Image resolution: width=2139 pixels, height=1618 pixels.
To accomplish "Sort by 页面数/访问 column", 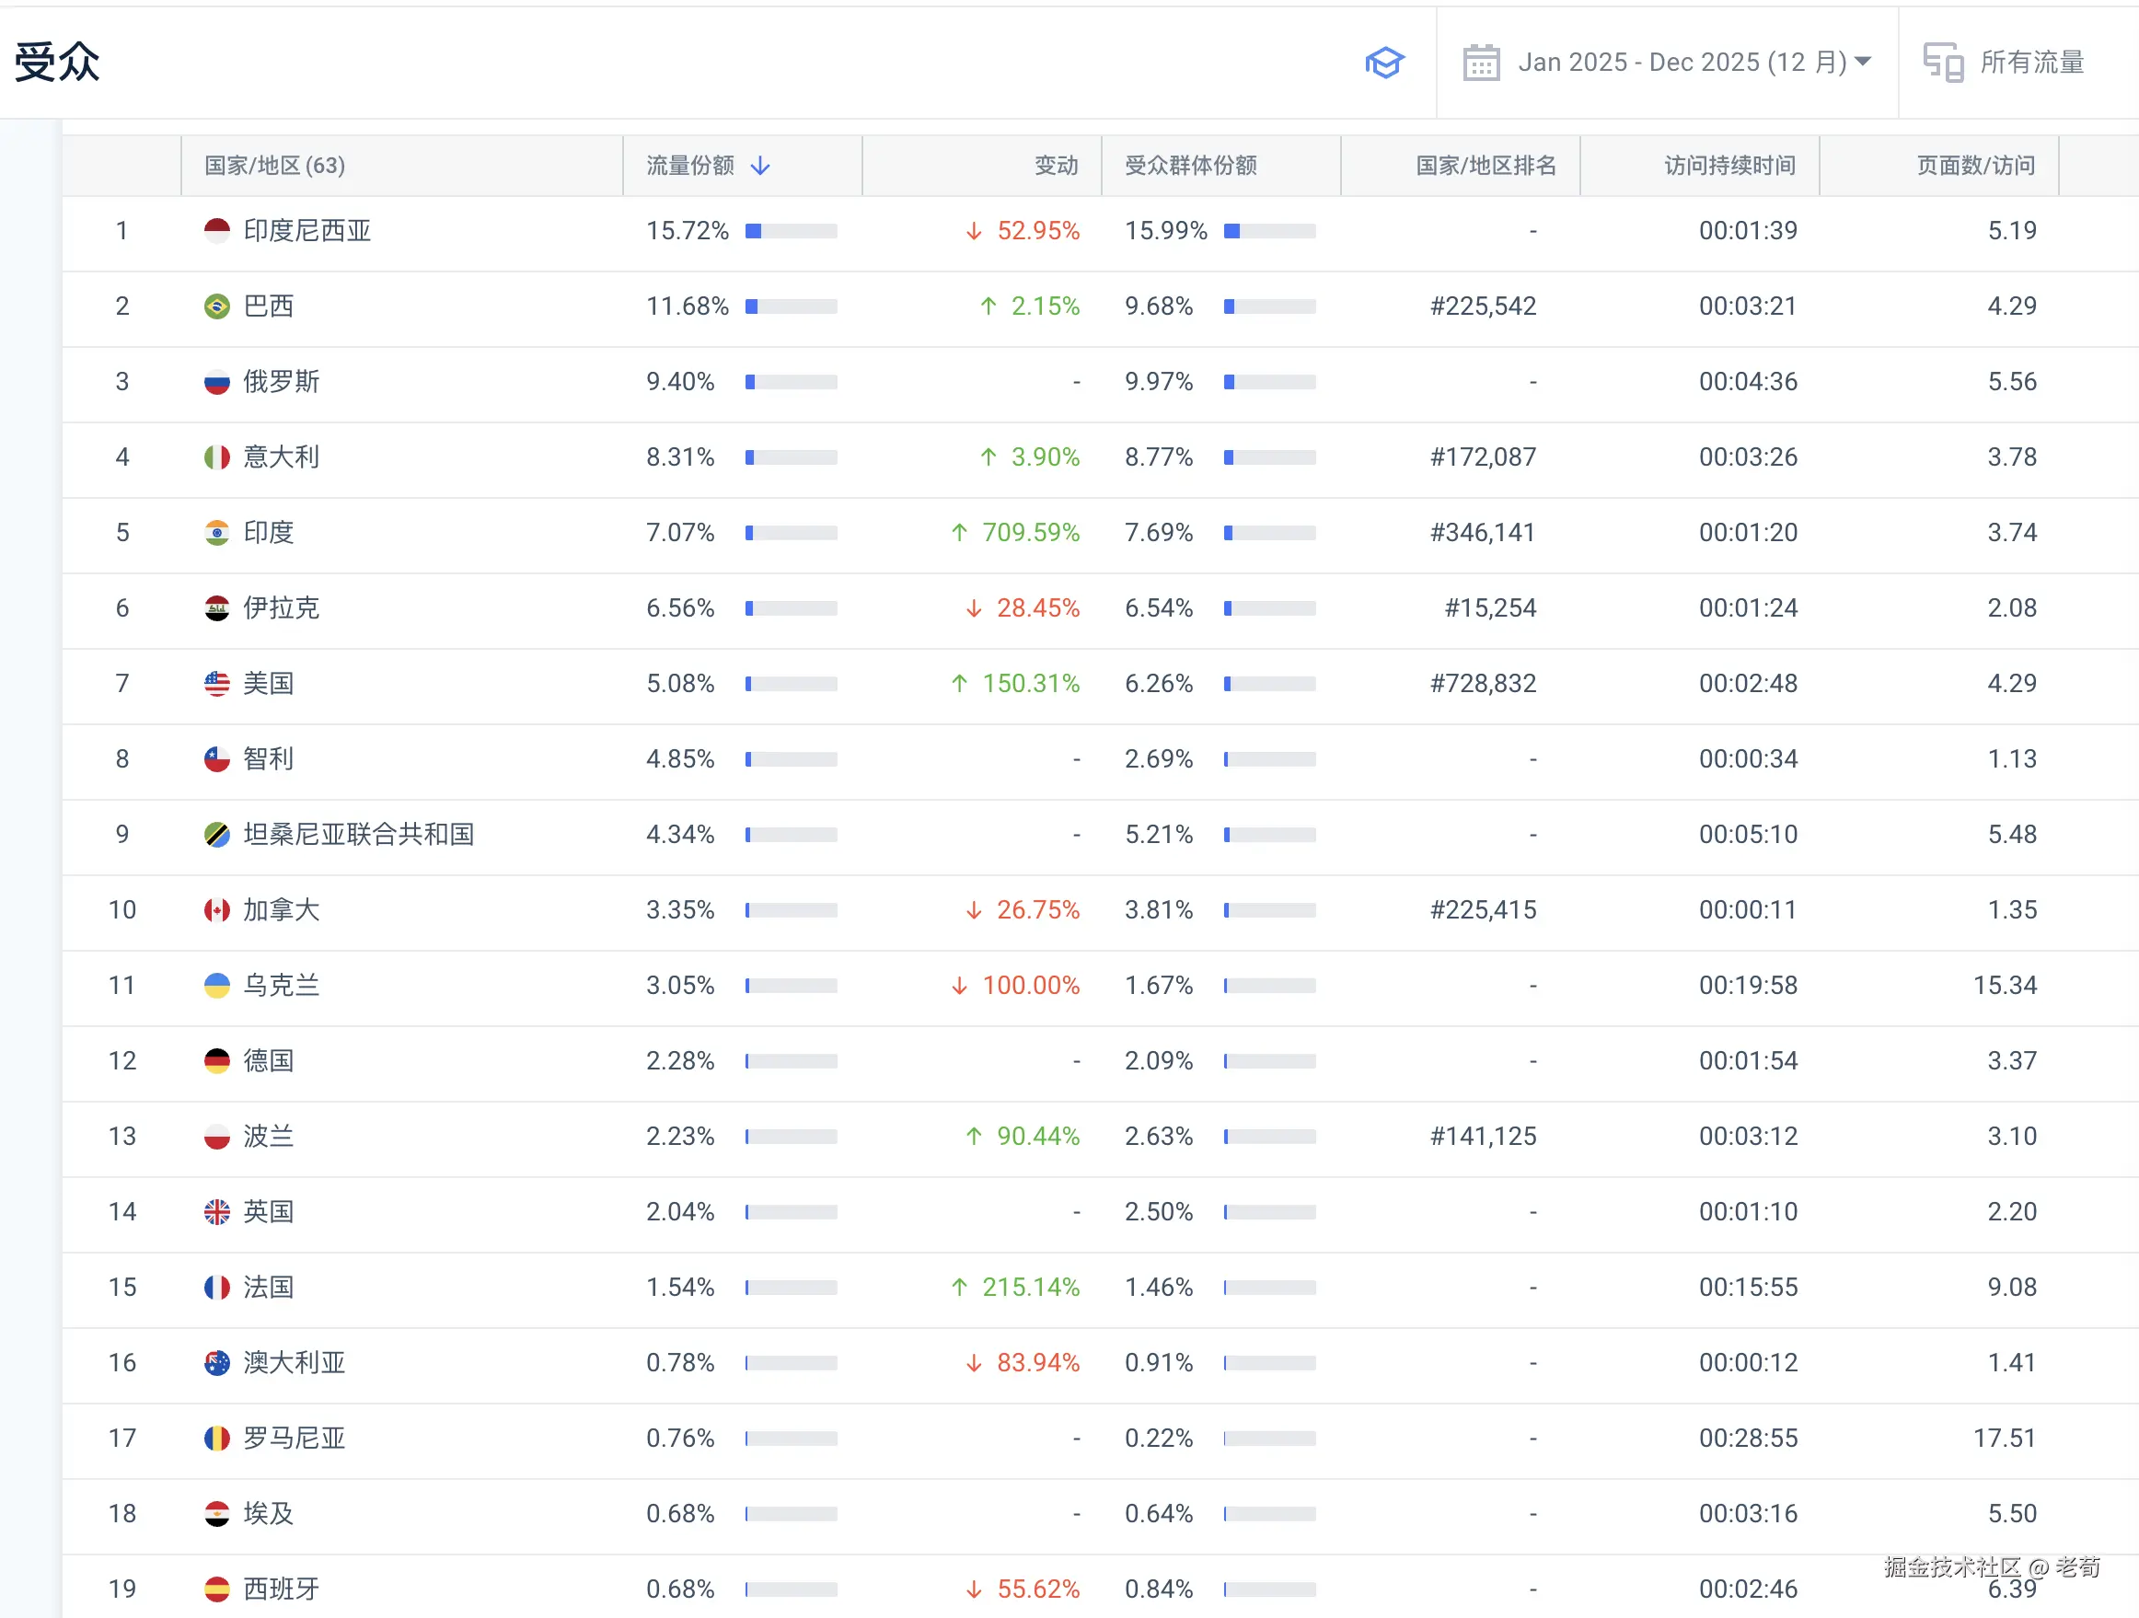I will (1974, 167).
